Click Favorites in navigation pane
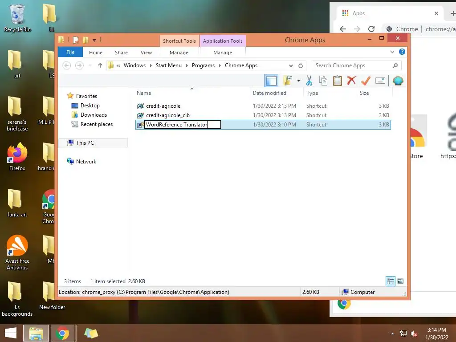This screenshot has width=456, height=342. [x=86, y=96]
